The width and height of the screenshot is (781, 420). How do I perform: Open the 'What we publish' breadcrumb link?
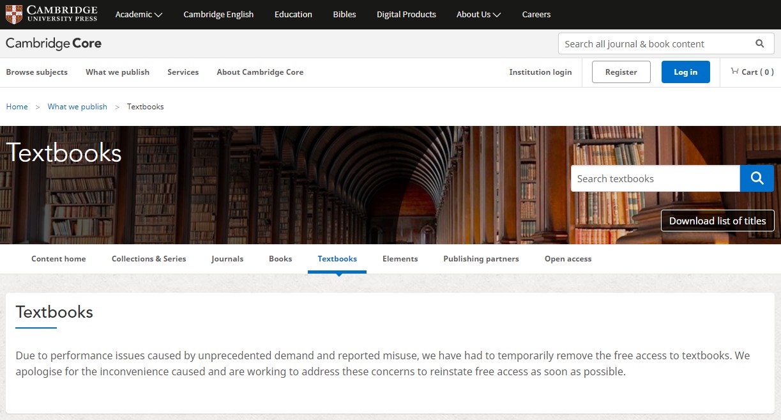pos(77,107)
